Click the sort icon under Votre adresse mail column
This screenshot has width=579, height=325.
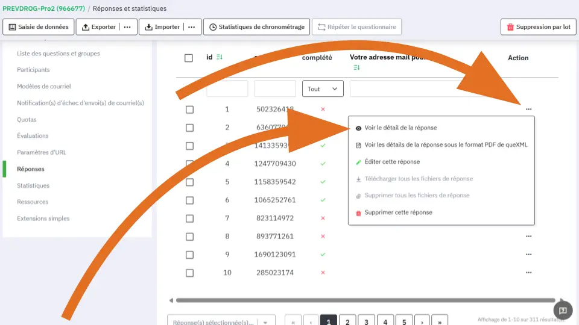(356, 68)
